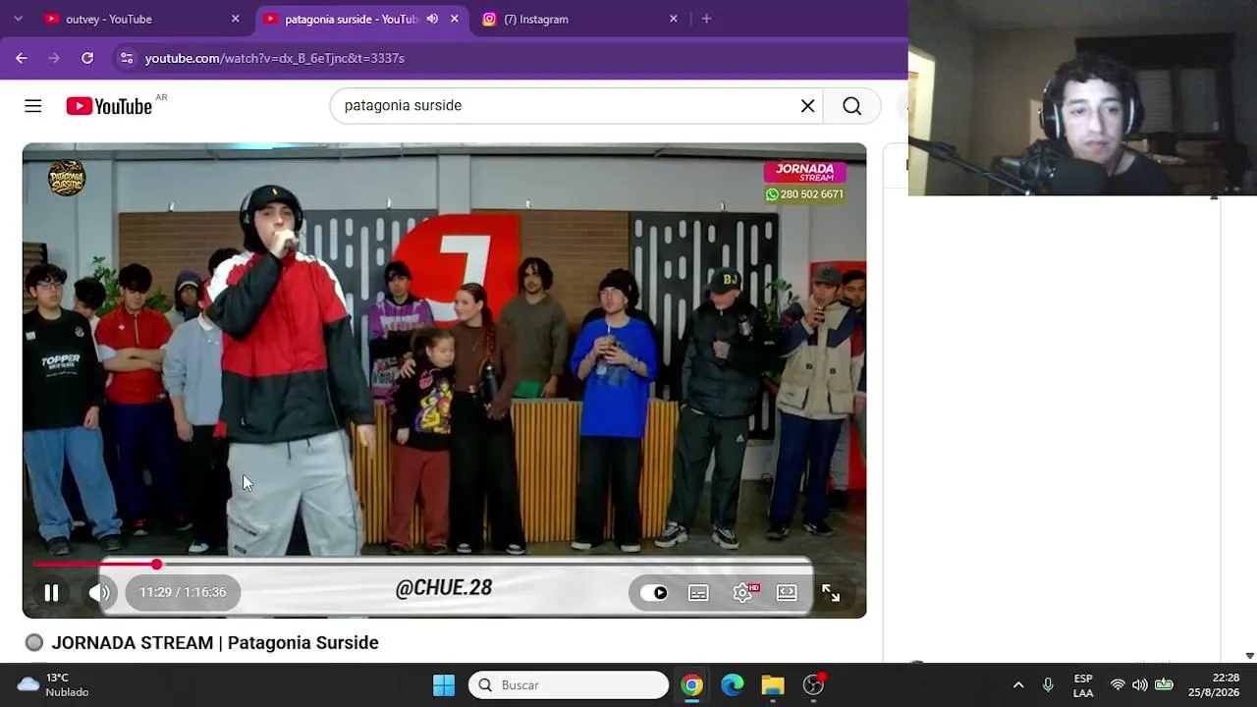Enter fullscreen video mode

pyautogui.click(x=831, y=592)
